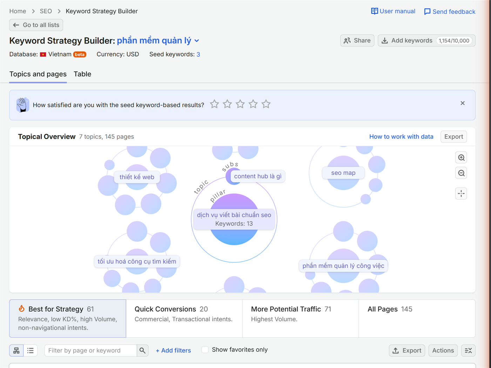Rate results with the first star
The height and width of the screenshot is (368, 491).
[x=214, y=104]
